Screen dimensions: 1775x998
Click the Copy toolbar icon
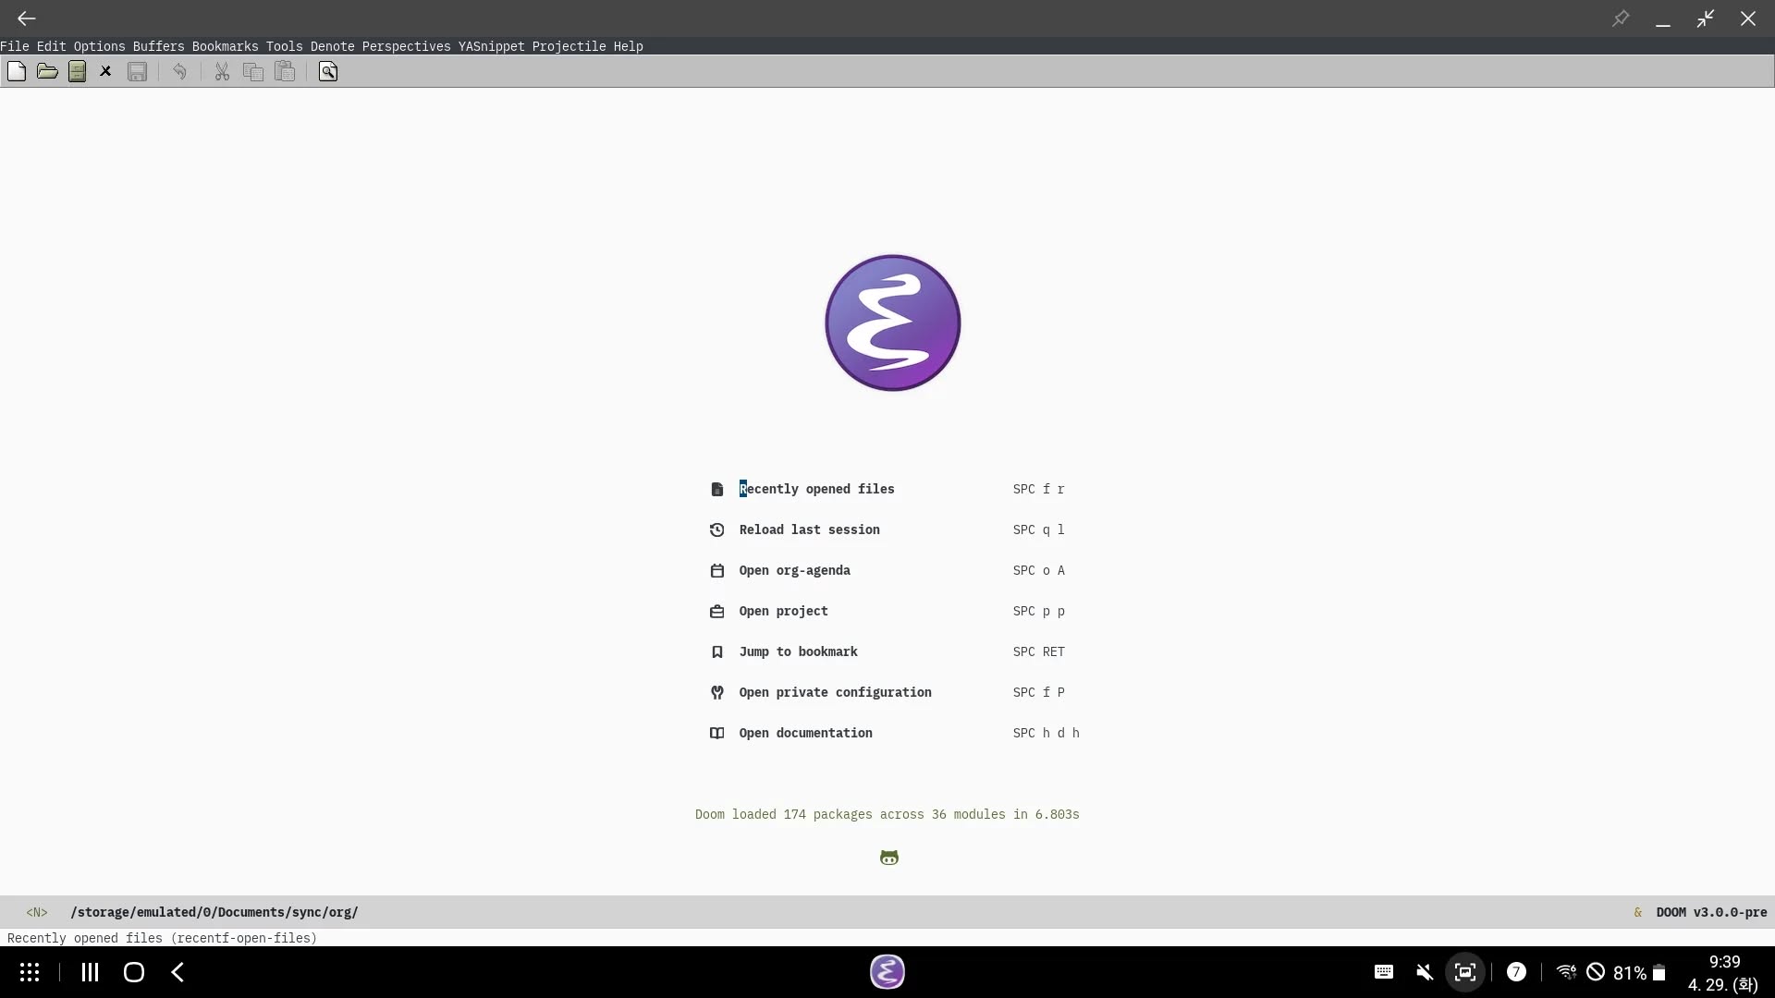(252, 71)
